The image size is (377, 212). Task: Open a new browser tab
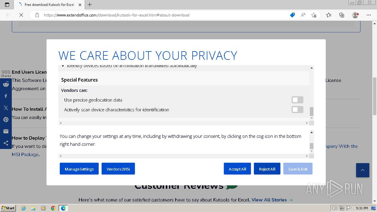pyautogui.click(x=90, y=4)
